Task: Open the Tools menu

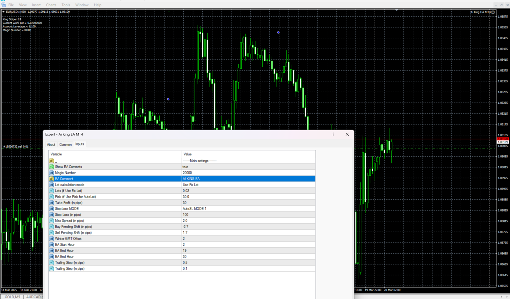Action: [x=66, y=5]
